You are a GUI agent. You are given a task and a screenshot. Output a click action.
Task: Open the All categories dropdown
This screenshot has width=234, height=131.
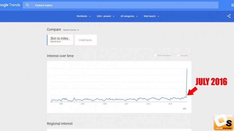coord(129,16)
